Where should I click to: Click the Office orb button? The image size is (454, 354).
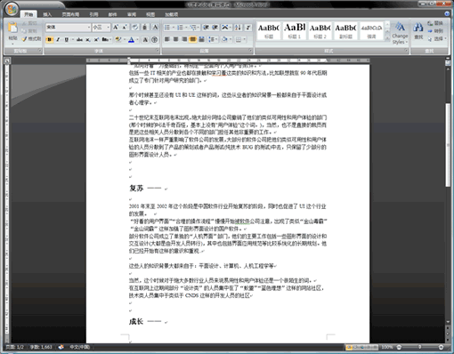(x=12, y=9)
